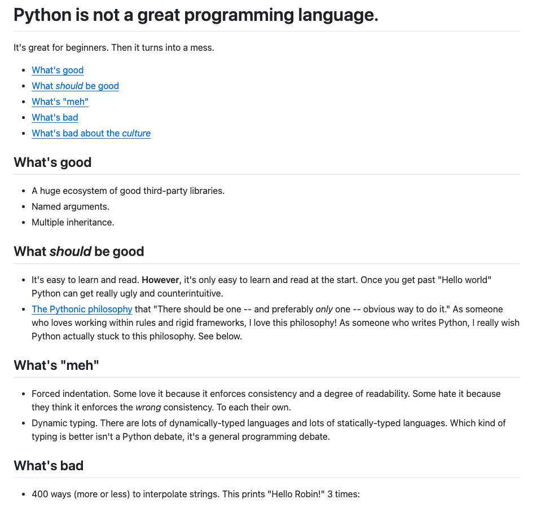Click the "Dynamic typing" bullet text
This screenshot has height=508, width=537.
58,423
